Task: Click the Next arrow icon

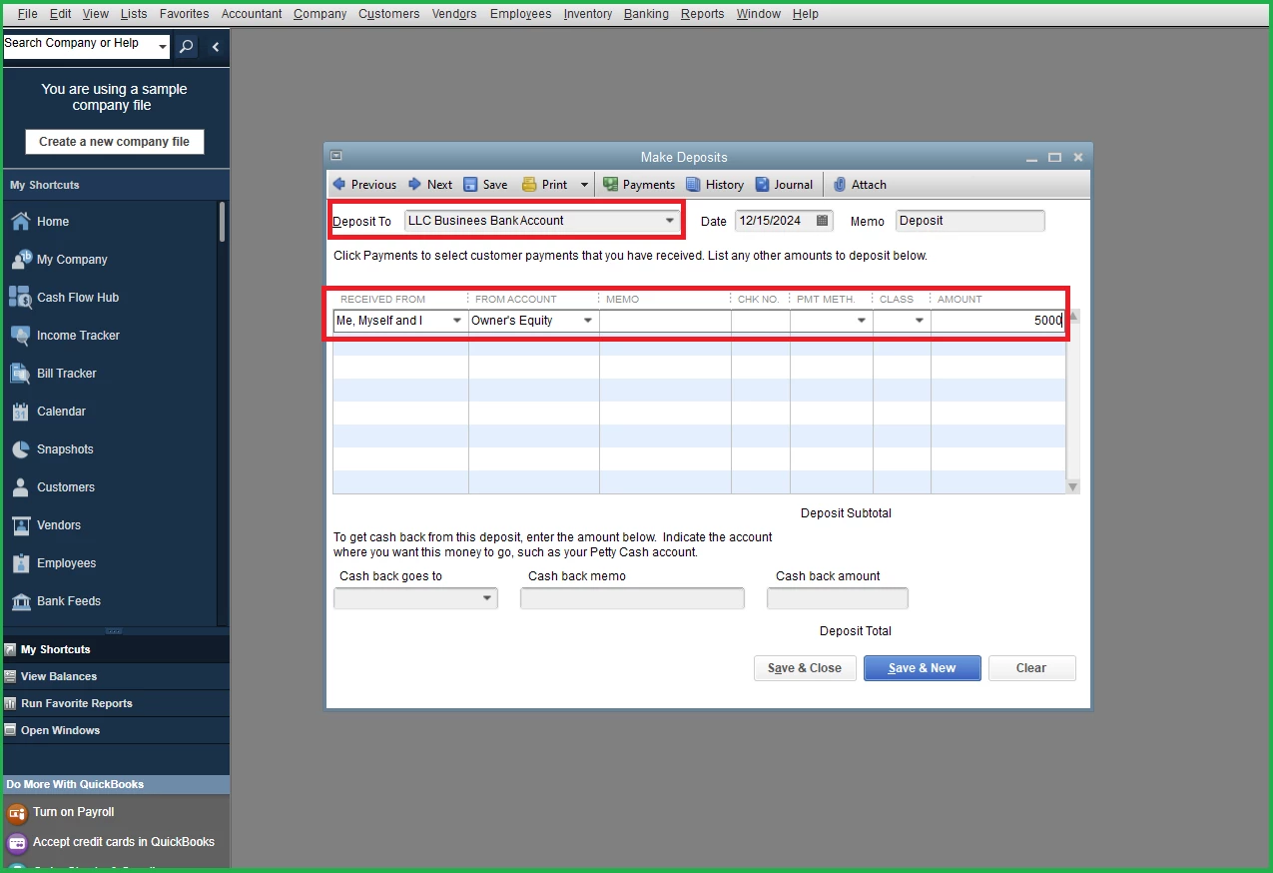Action: (x=414, y=185)
